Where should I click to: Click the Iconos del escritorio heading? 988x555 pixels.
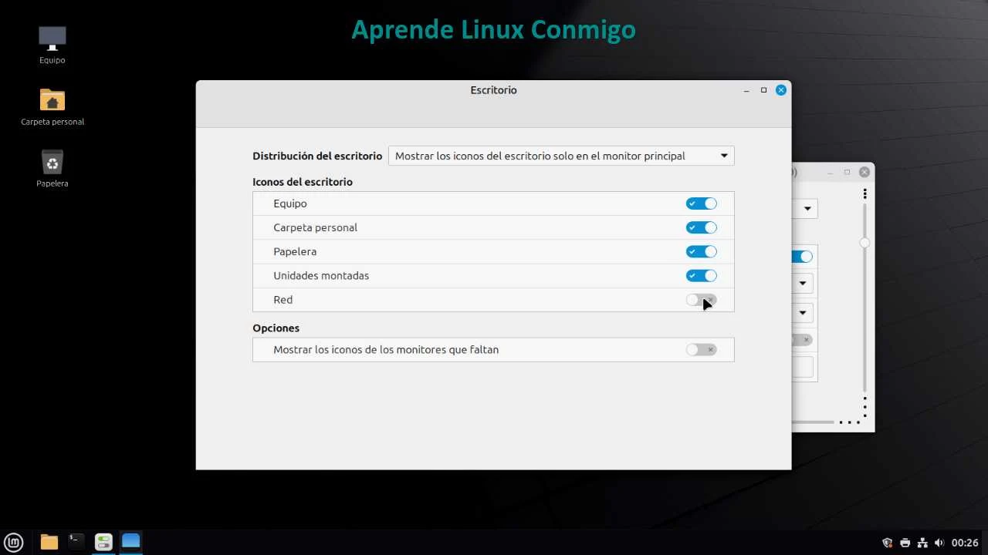[x=303, y=182]
